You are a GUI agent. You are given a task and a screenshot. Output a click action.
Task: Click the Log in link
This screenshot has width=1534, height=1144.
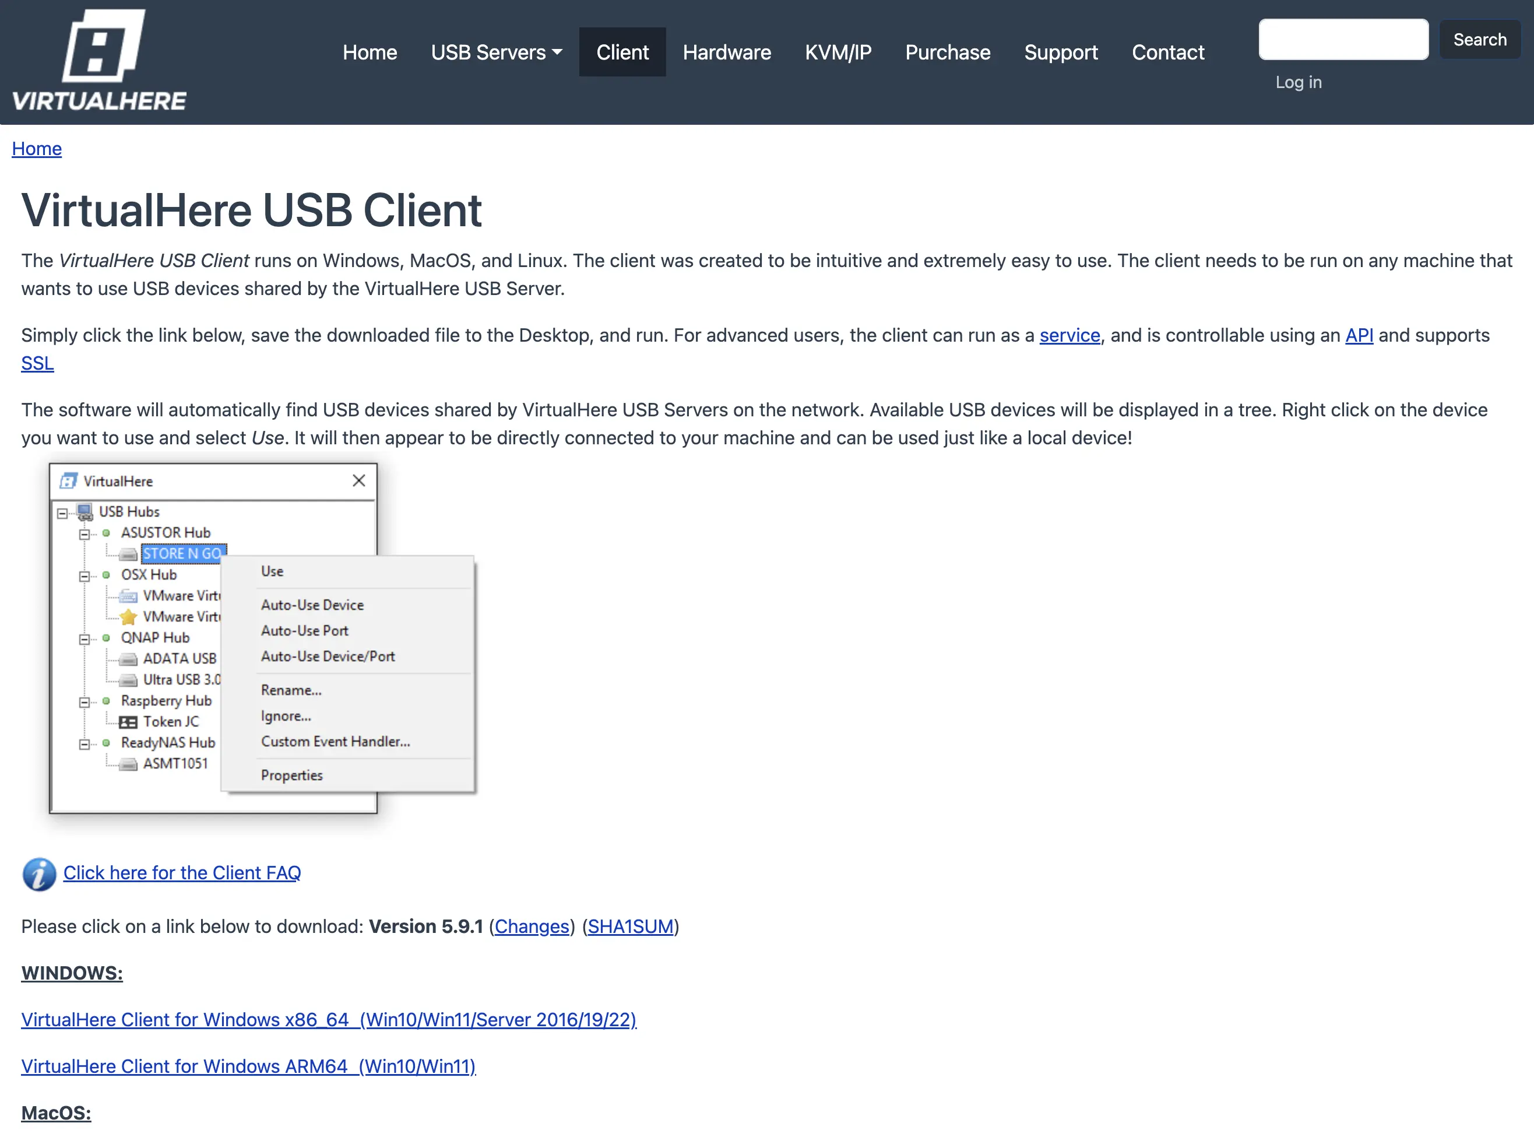(x=1299, y=82)
